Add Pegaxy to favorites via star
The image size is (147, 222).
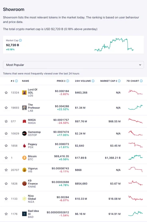click(x=6, y=146)
